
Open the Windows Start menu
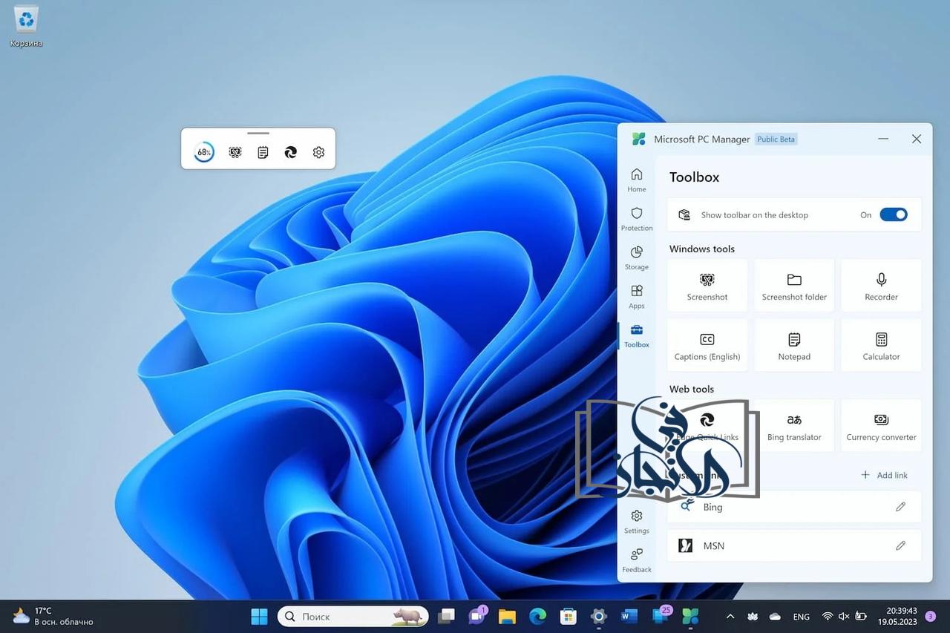click(x=259, y=616)
